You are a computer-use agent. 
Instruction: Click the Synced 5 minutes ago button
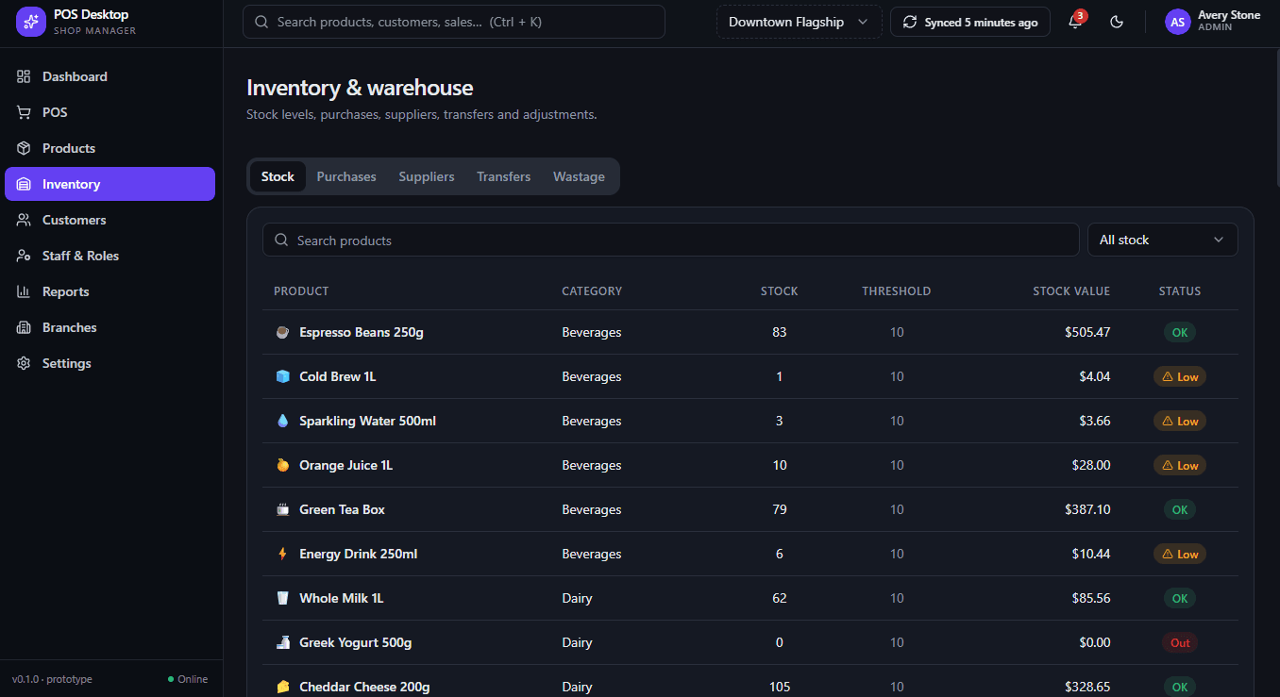pos(970,22)
